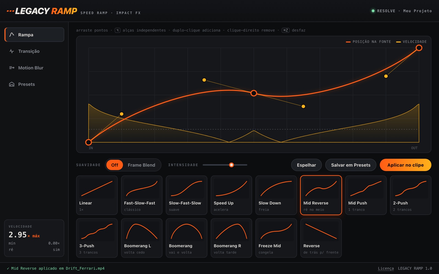Set Suavidade to Off

pyautogui.click(x=115, y=165)
